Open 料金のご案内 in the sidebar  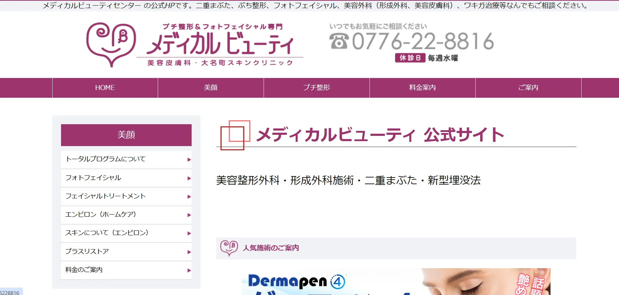pos(84,270)
